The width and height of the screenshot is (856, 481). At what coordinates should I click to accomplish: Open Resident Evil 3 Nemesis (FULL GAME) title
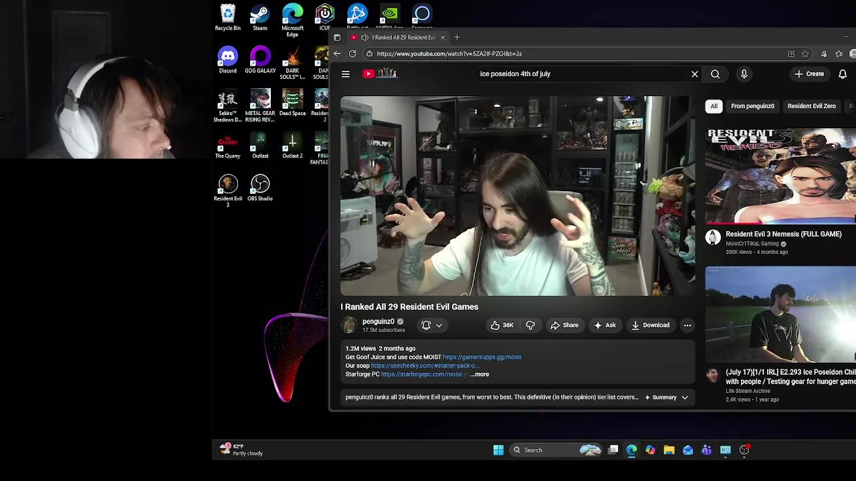click(783, 234)
